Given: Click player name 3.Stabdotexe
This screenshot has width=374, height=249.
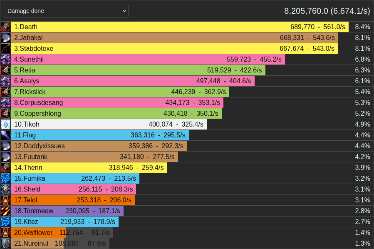Looking at the screenshot, I should pos(34,48).
